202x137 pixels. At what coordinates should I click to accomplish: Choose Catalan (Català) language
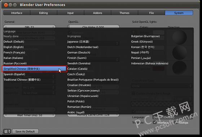77,69
